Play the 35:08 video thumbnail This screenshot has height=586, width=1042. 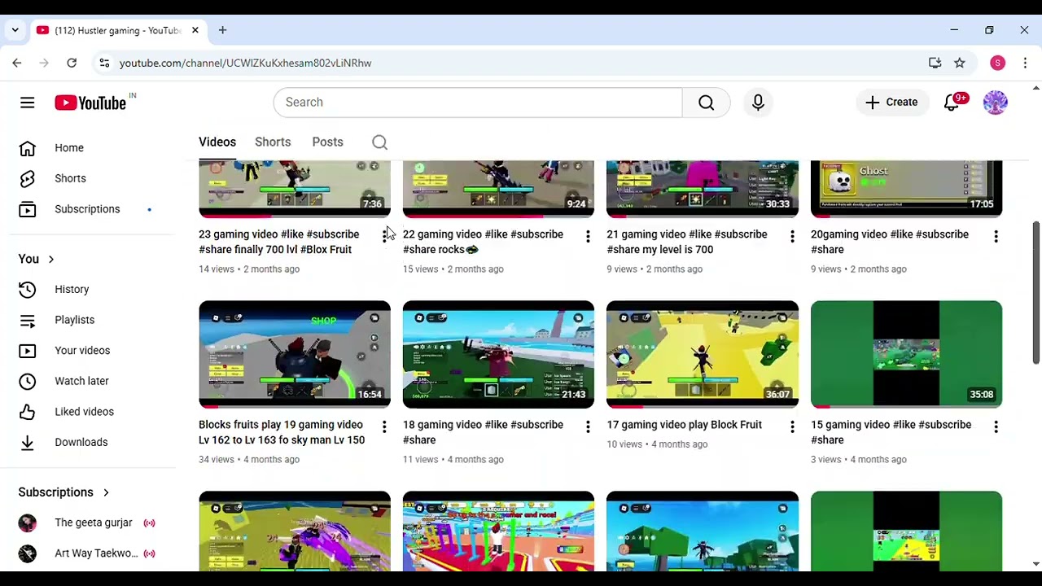(x=906, y=355)
